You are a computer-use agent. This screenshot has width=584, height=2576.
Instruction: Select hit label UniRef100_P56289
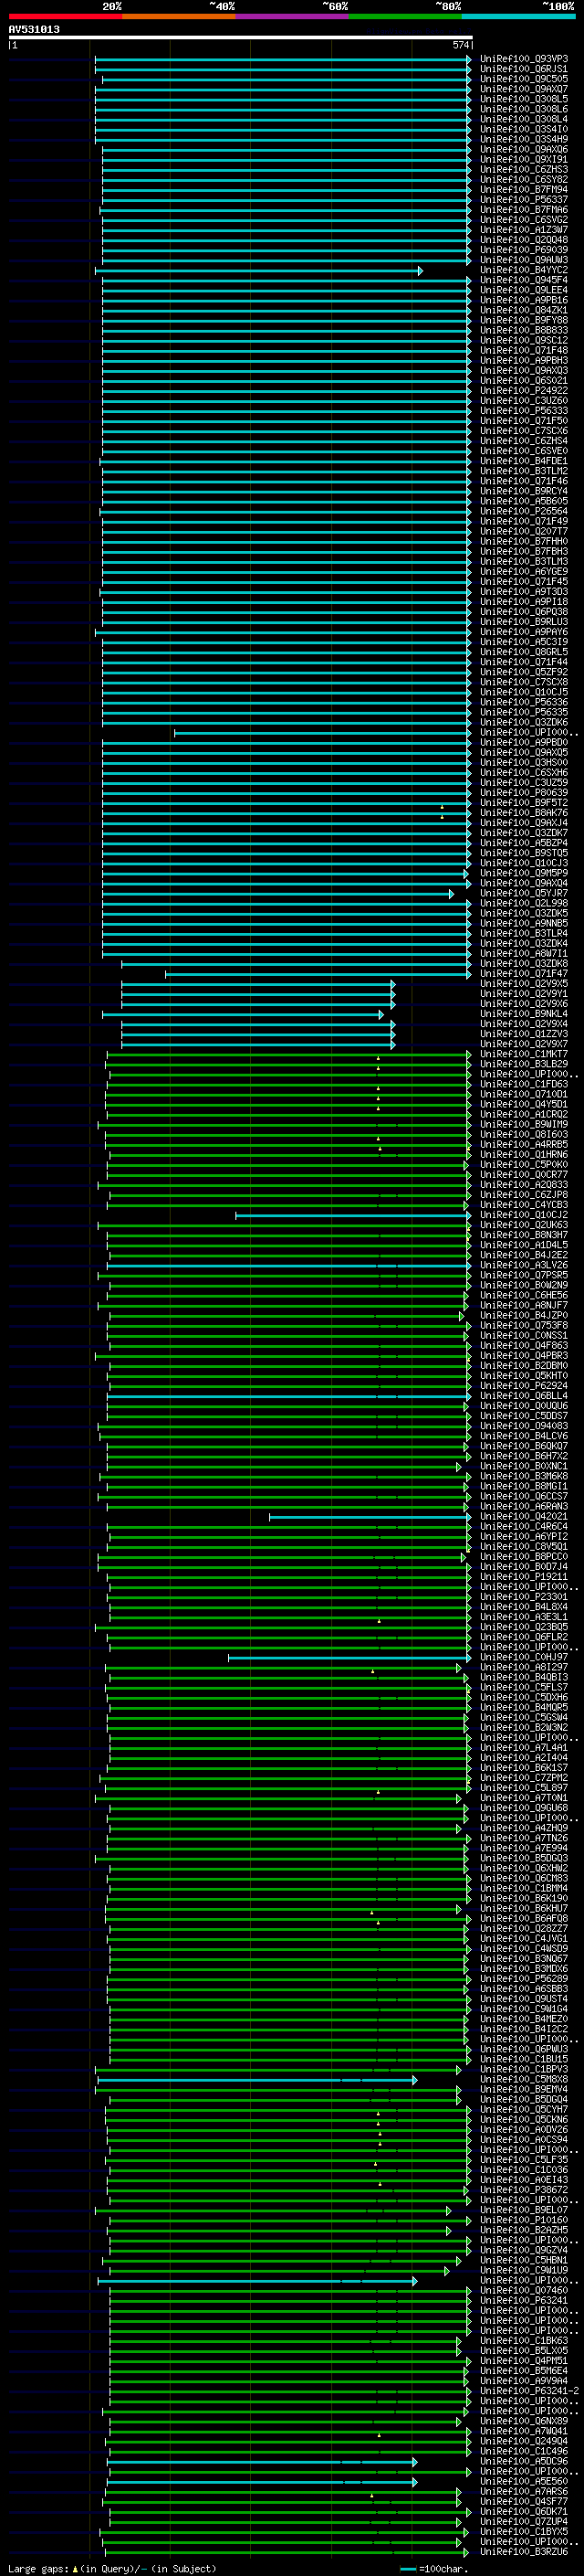pyautogui.click(x=524, y=1979)
